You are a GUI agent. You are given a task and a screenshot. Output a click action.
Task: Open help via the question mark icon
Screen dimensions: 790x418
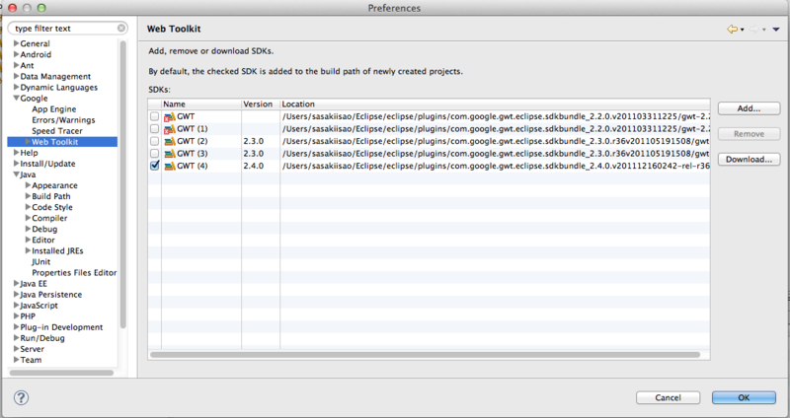(21, 398)
